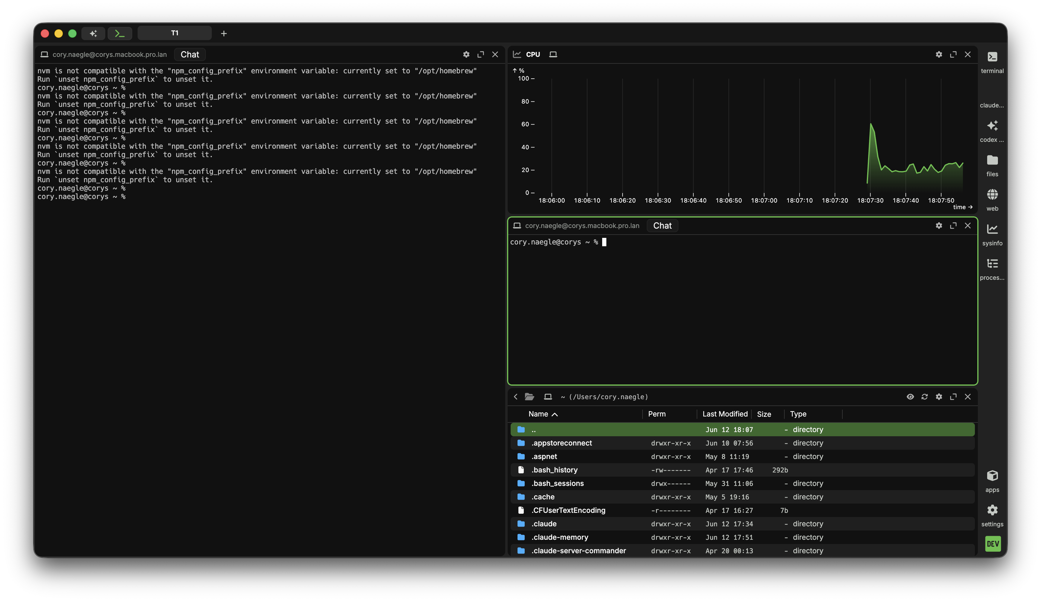Viewport: 1041px width, 602px height.
Task: Open the web widget from sidebar
Action: point(992,200)
